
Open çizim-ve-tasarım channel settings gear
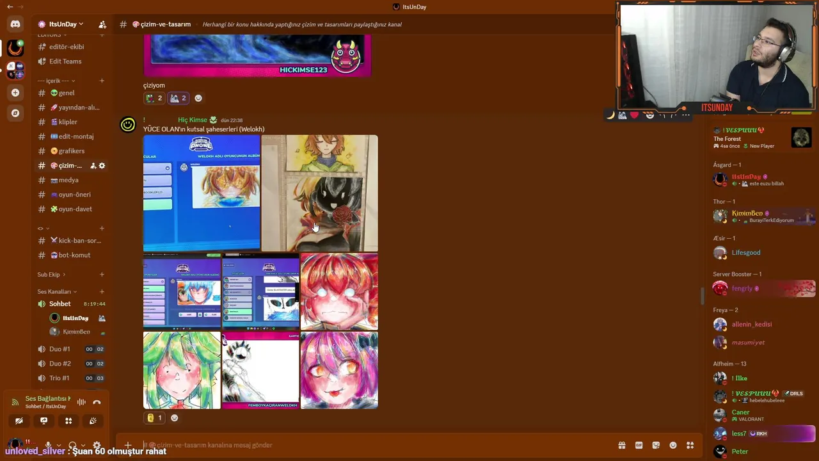click(102, 166)
